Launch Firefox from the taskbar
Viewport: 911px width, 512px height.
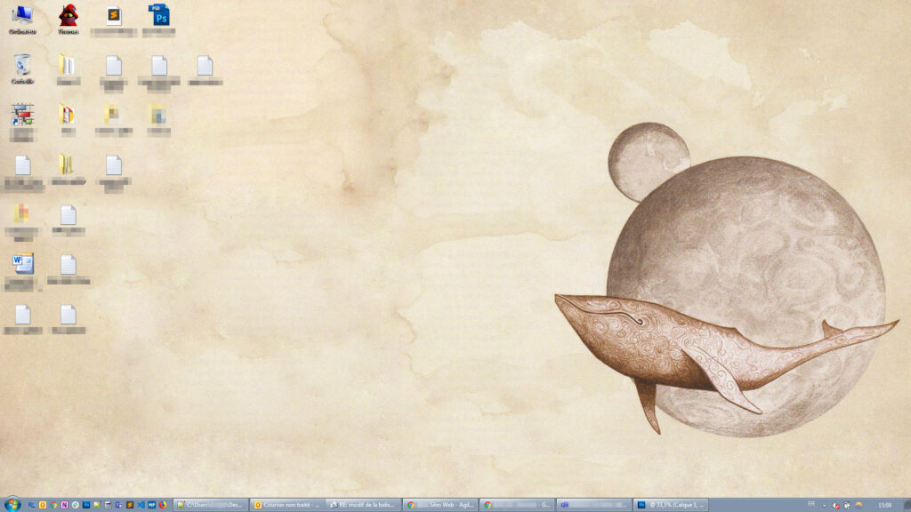[162, 503]
